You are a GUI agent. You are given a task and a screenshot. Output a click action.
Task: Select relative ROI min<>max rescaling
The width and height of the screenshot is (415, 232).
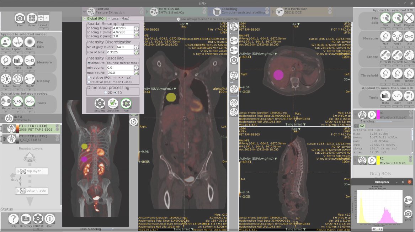(x=89, y=78)
